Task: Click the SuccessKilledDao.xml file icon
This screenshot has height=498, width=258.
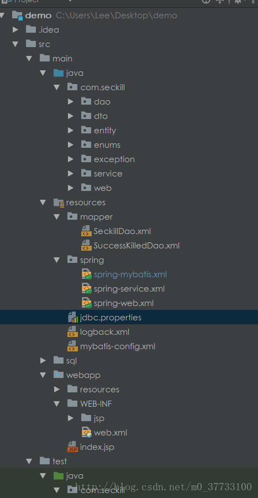Action: click(x=87, y=246)
